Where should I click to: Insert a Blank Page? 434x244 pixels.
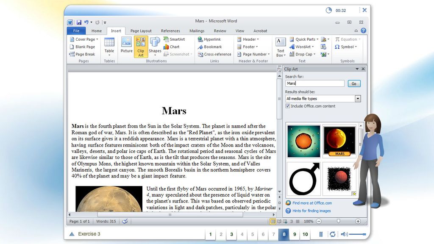83,47
